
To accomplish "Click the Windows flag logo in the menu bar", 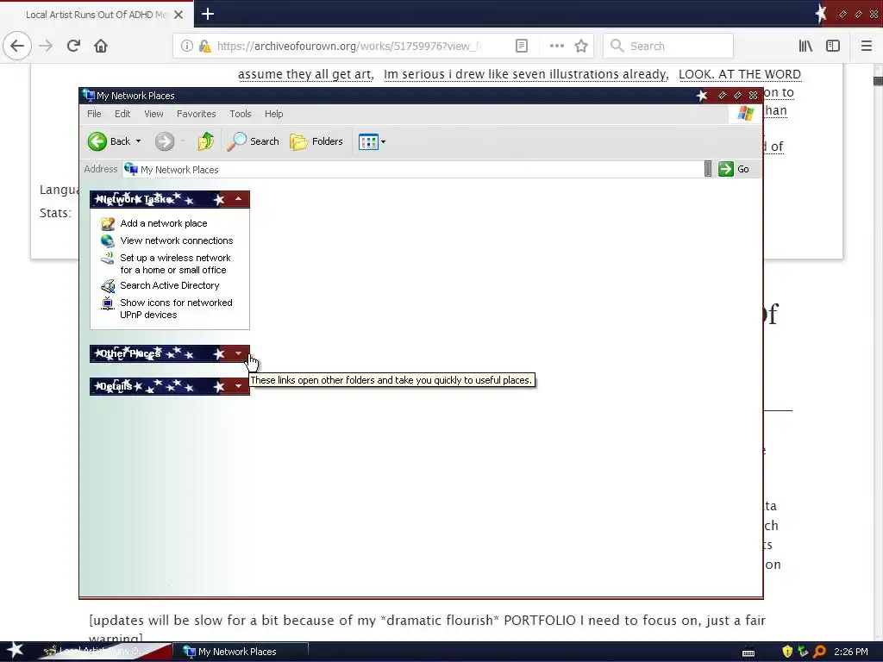I will (746, 114).
